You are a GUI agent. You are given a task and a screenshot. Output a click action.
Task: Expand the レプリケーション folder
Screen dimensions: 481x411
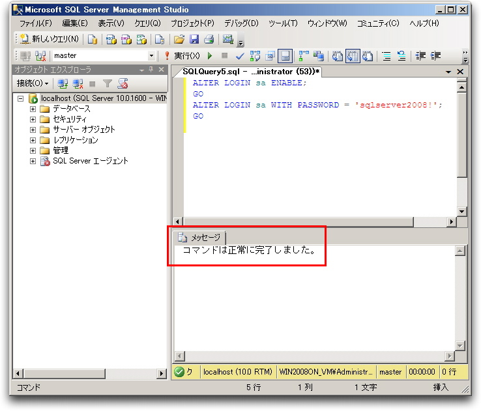point(33,141)
